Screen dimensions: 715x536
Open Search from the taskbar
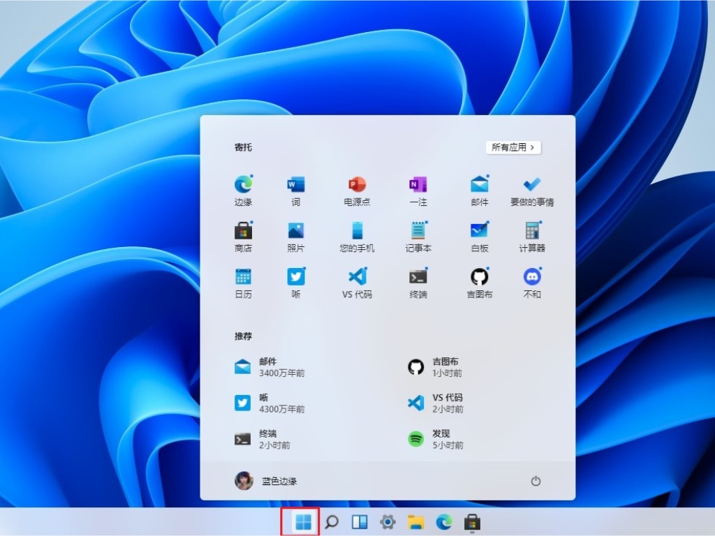pos(331,521)
